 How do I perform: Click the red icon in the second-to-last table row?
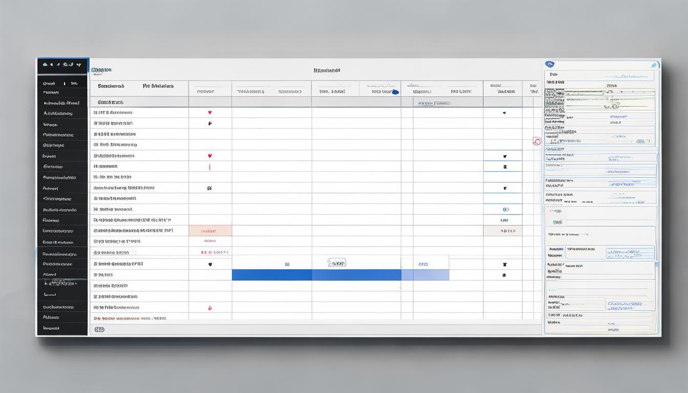(210, 308)
